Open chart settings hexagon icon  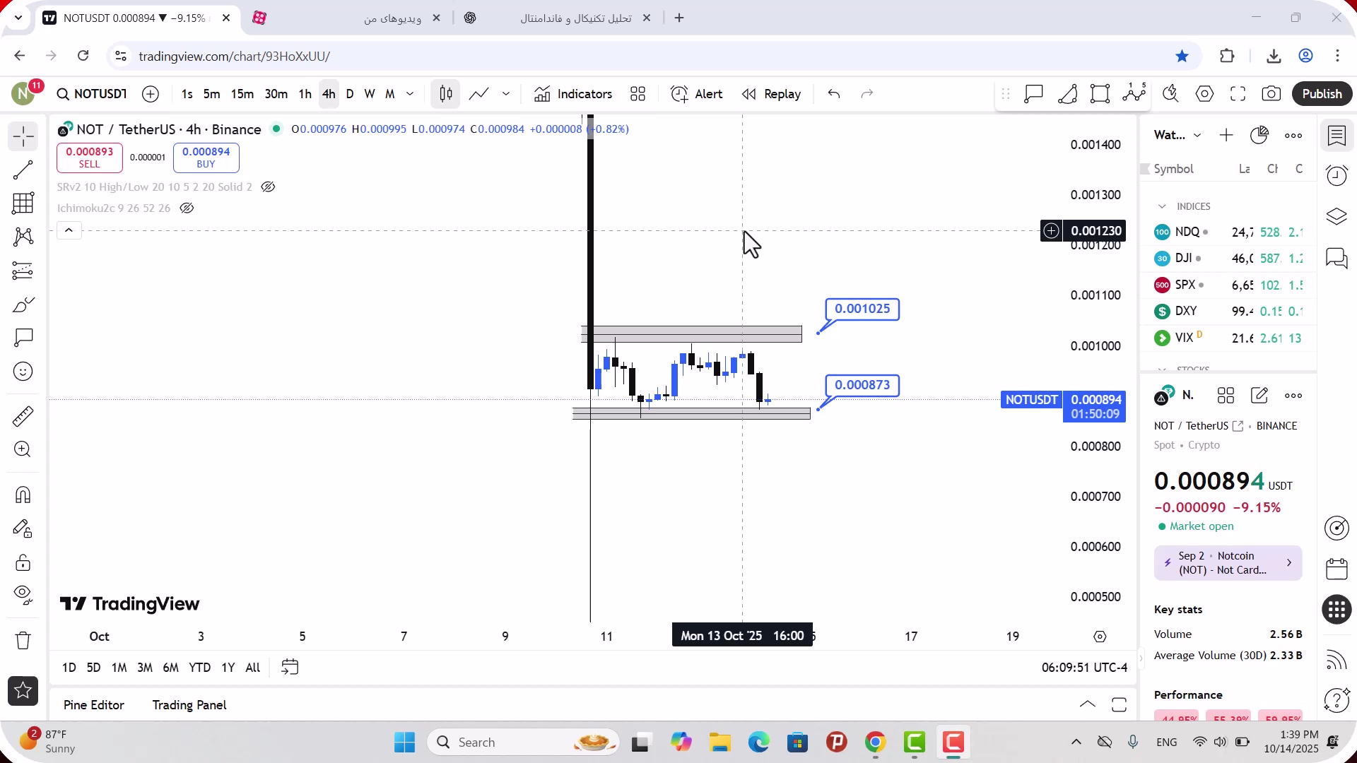click(x=1204, y=94)
